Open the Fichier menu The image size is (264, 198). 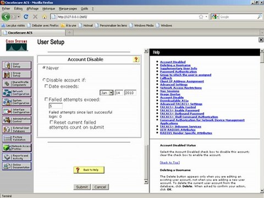[6, 9]
